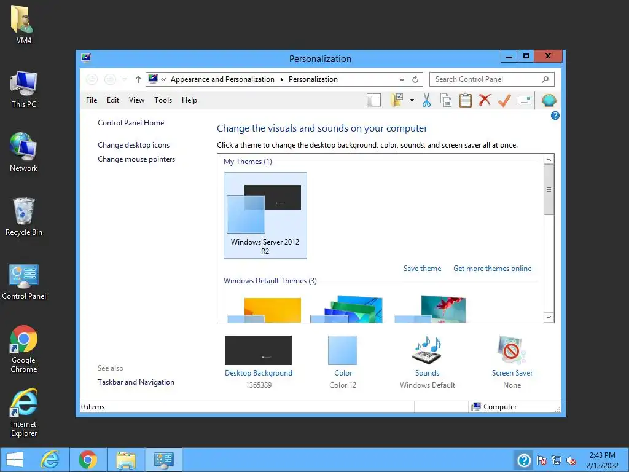This screenshot has height=472, width=629.
Task: Click the orange checkmark toolbar icon
Action: pos(504,100)
